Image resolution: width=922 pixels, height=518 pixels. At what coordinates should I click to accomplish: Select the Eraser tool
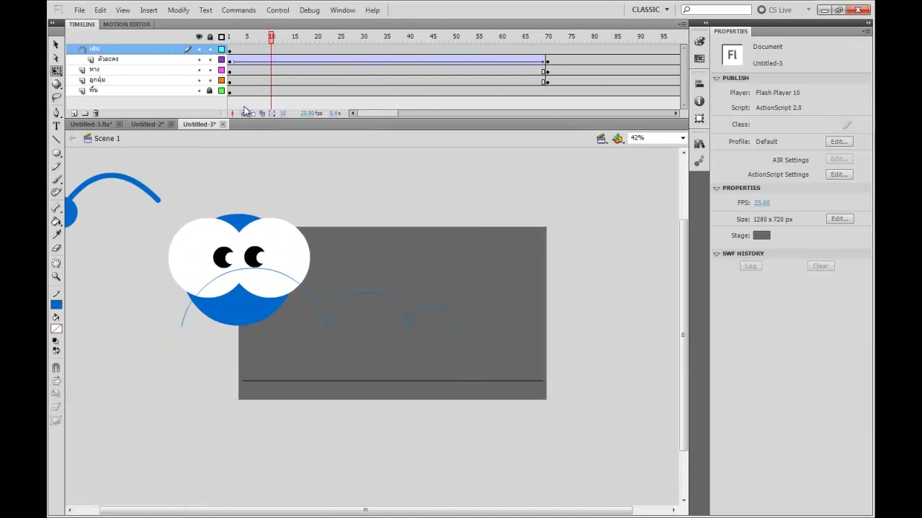coord(56,247)
